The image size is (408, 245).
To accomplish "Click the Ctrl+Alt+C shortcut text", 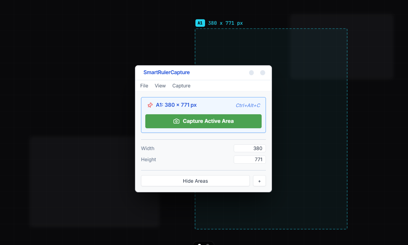I will [248, 105].
